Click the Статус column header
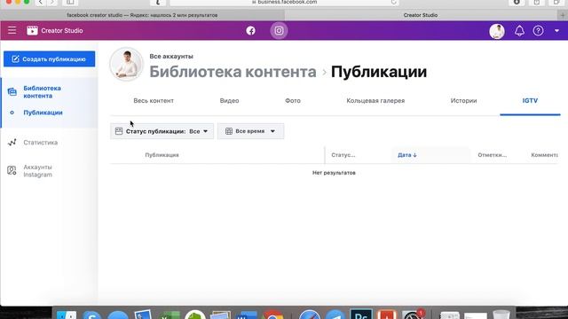Viewport: 568px width, 319px height. click(x=343, y=155)
